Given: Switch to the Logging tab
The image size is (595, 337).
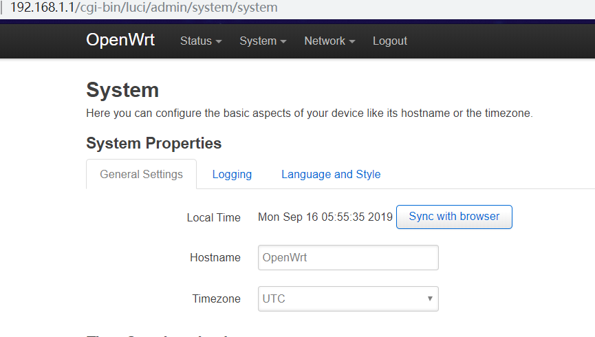Looking at the screenshot, I should (x=232, y=175).
